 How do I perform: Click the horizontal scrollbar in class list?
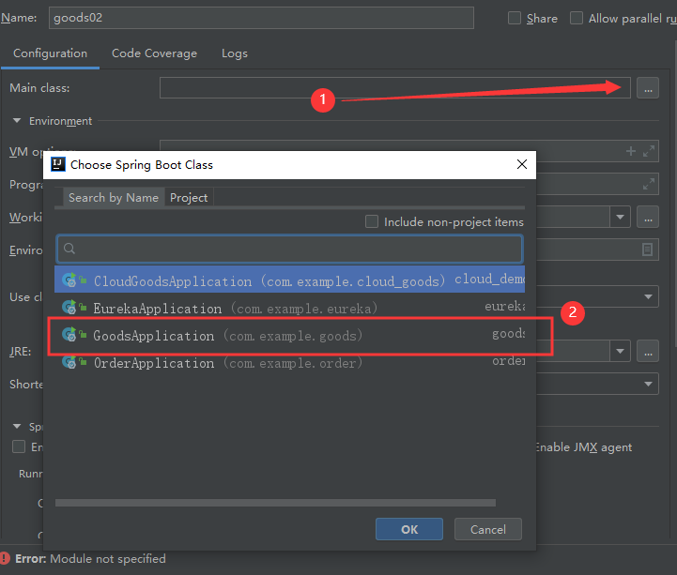[x=275, y=503]
